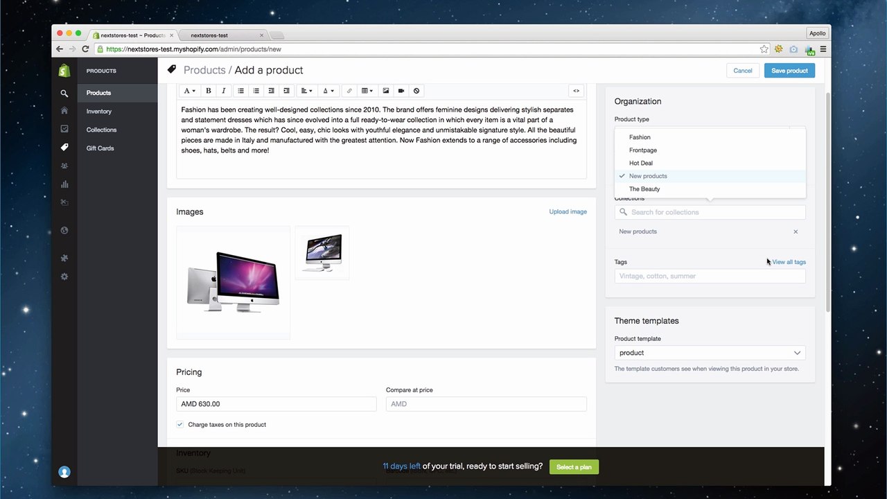Toggle bold formatting in the description editor
The image size is (887, 499).
coord(208,91)
